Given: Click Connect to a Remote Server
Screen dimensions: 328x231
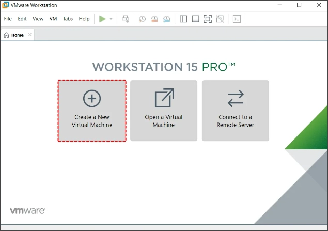Looking at the screenshot, I should pos(235,111).
